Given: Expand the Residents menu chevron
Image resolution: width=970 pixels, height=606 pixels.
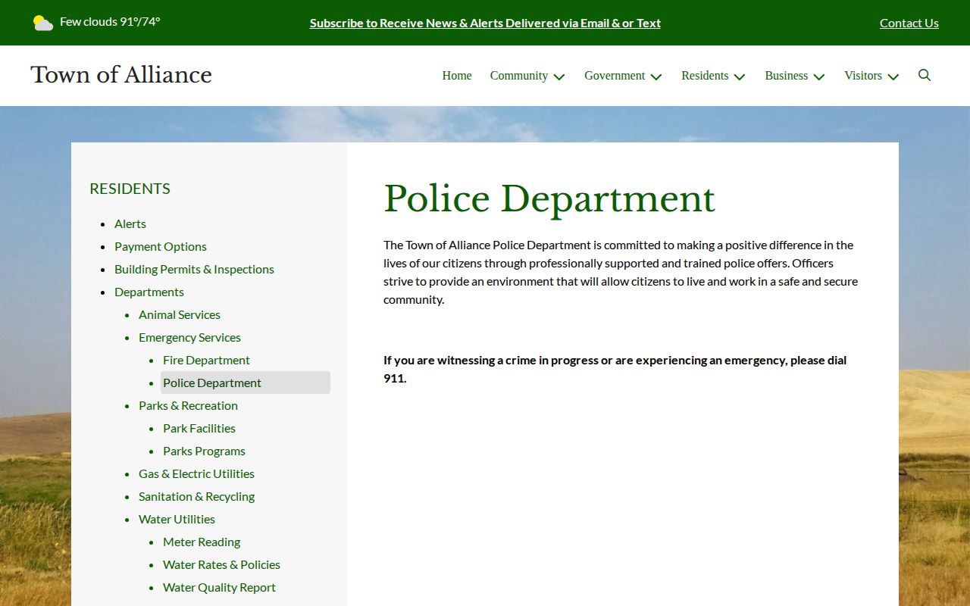Looking at the screenshot, I should pyautogui.click(x=740, y=77).
